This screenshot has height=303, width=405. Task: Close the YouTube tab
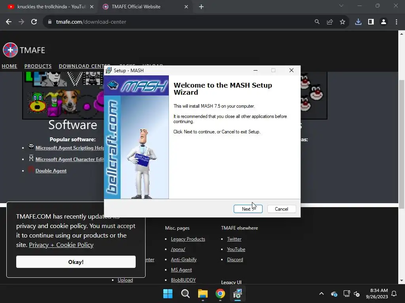pos(92,7)
